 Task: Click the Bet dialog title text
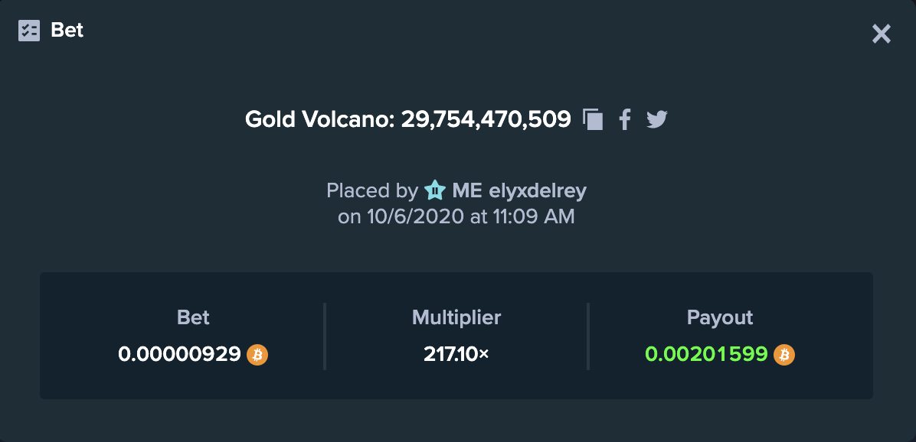67,30
